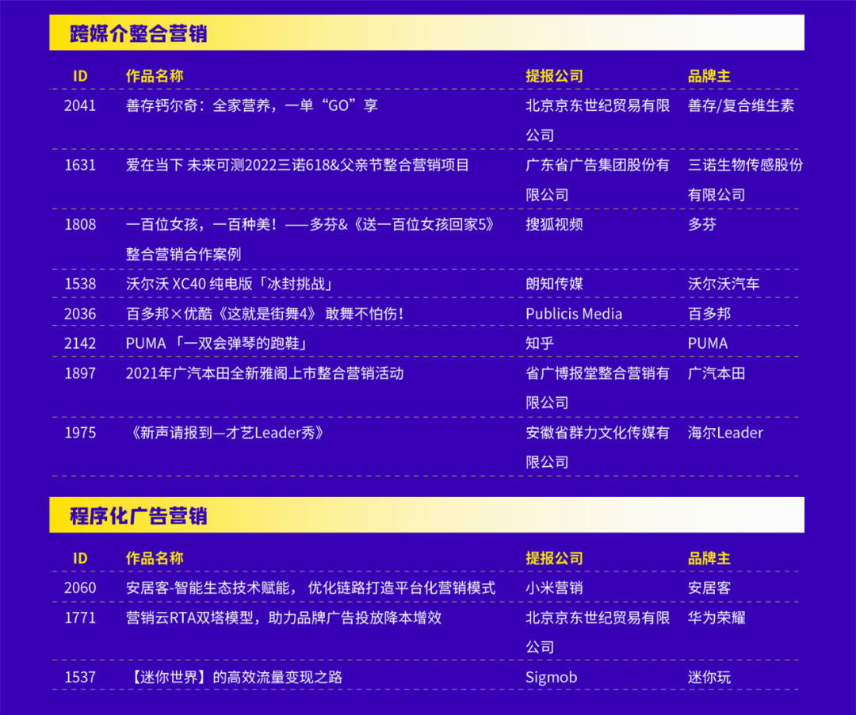Click company 朗知传媒
This screenshot has height=715, width=856.
[x=554, y=284]
